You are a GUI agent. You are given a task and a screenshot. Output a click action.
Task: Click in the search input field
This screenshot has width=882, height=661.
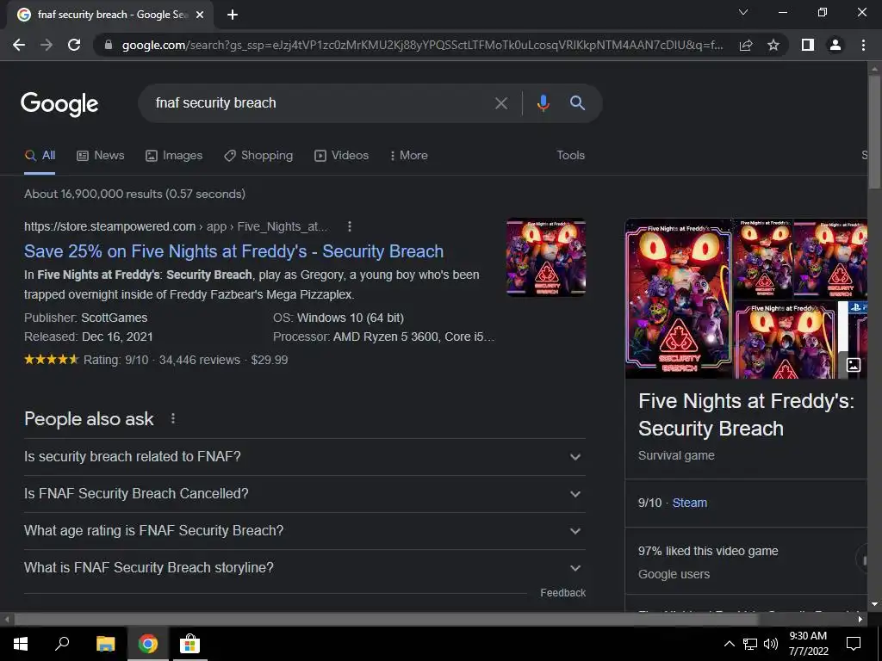pyautogui.click(x=320, y=103)
